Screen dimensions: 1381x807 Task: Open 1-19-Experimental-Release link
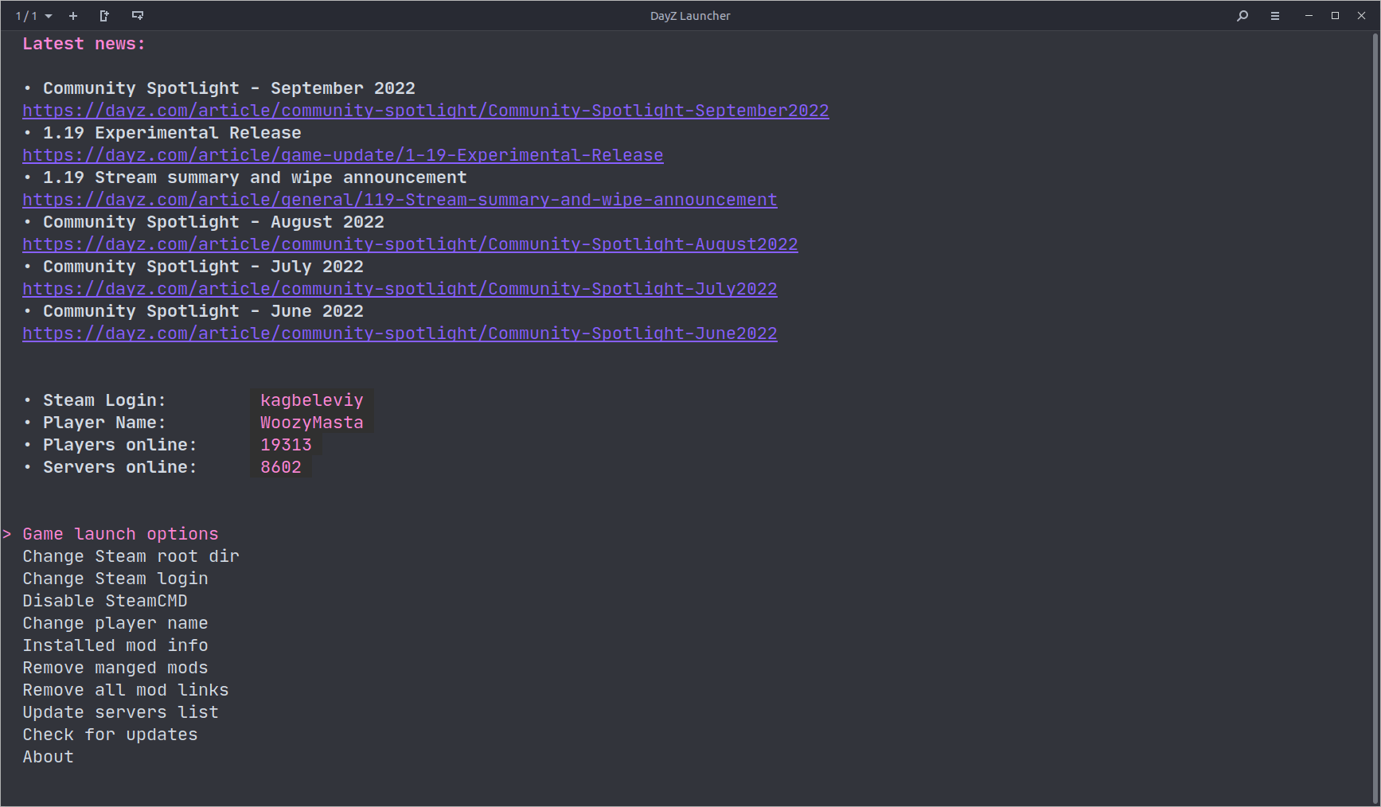[343, 155]
